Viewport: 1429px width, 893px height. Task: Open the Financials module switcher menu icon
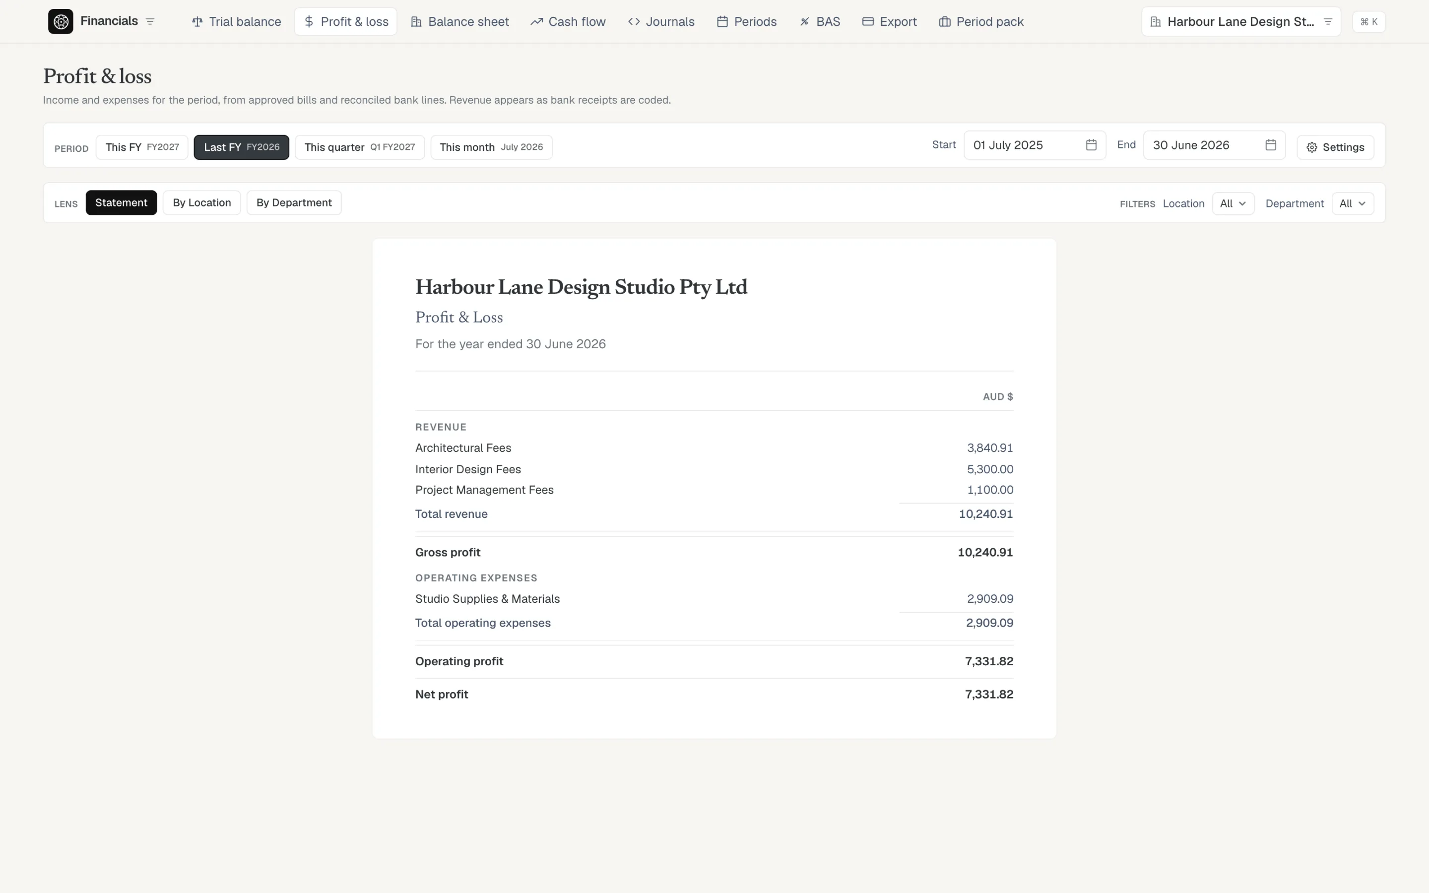(x=150, y=22)
